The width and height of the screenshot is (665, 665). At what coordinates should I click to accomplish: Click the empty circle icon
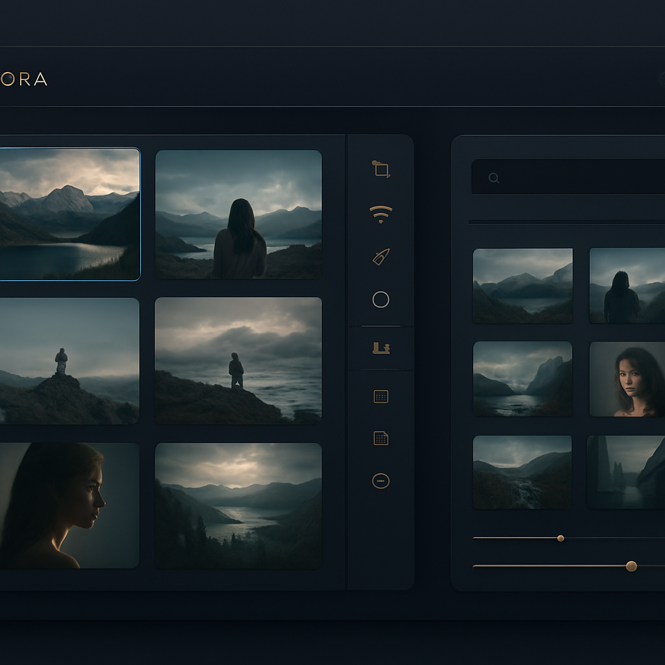[381, 299]
